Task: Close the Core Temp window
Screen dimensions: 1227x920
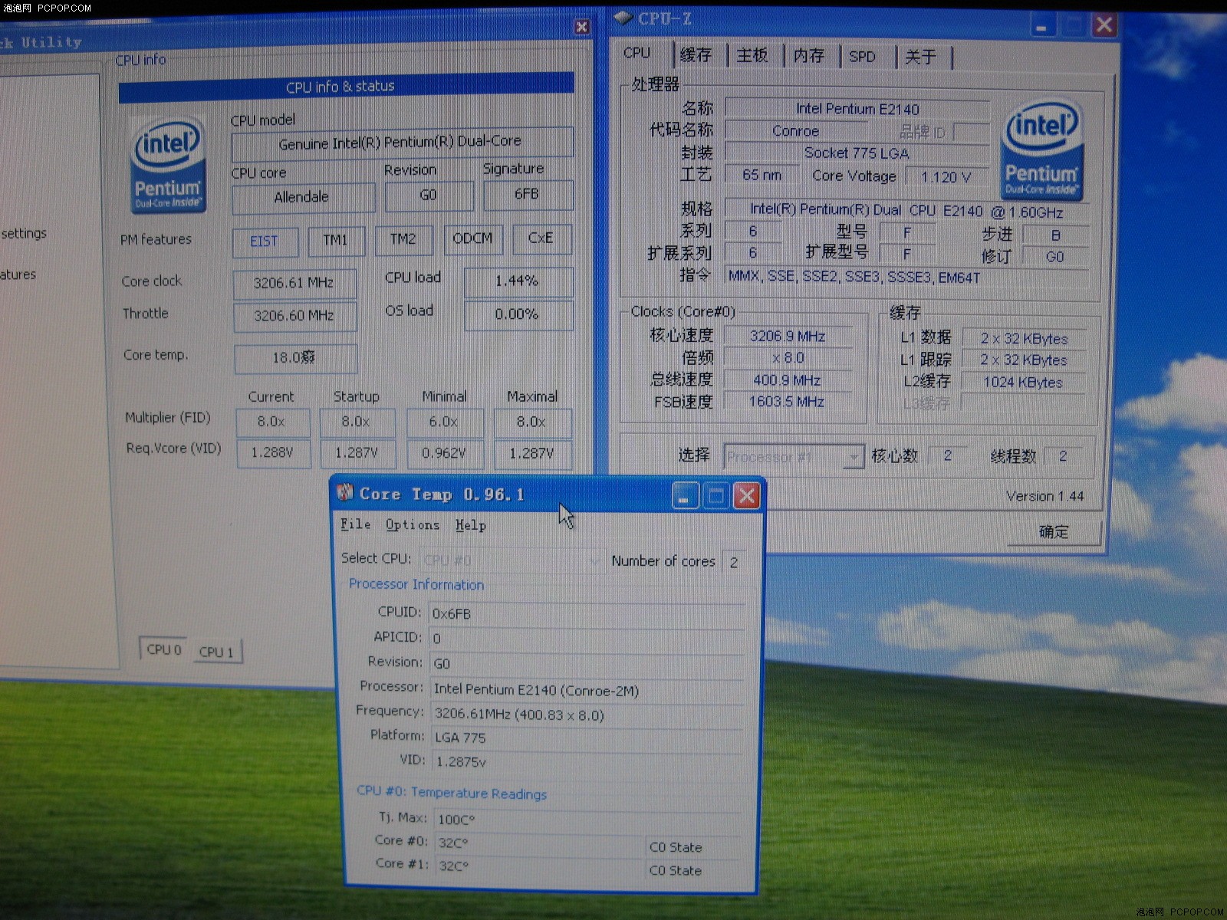Action: 746,496
